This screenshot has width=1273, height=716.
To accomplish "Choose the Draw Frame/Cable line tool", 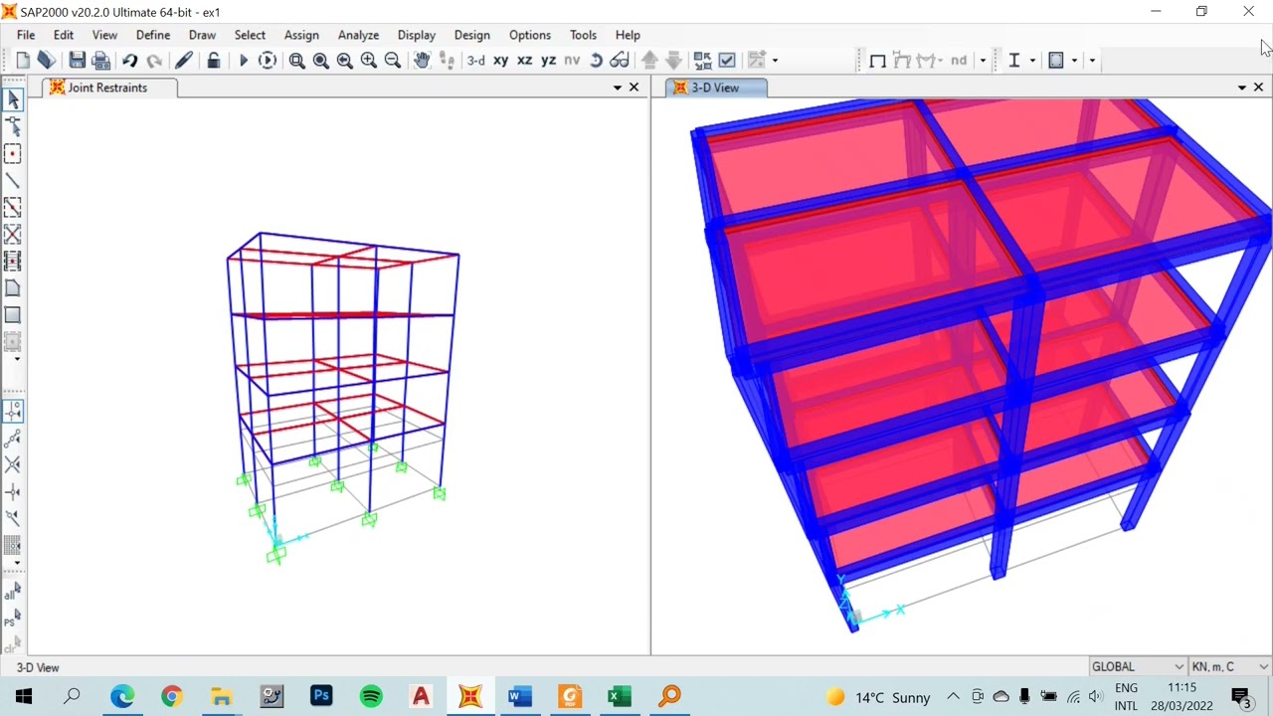I will point(13,180).
